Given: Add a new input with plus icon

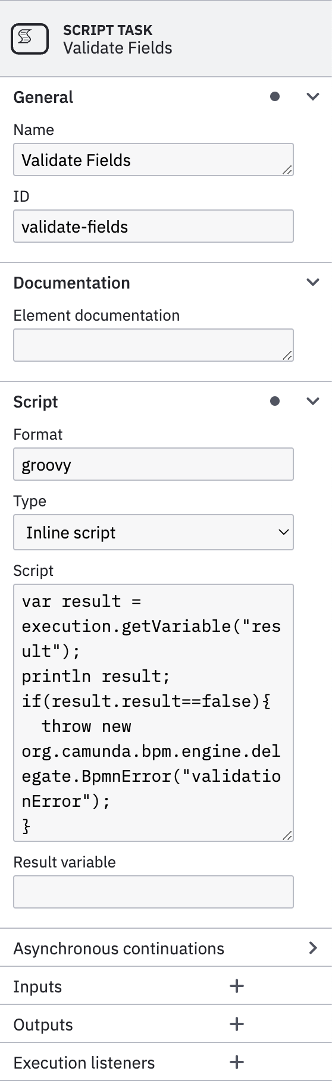Looking at the screenshot, I should point(237,986).
